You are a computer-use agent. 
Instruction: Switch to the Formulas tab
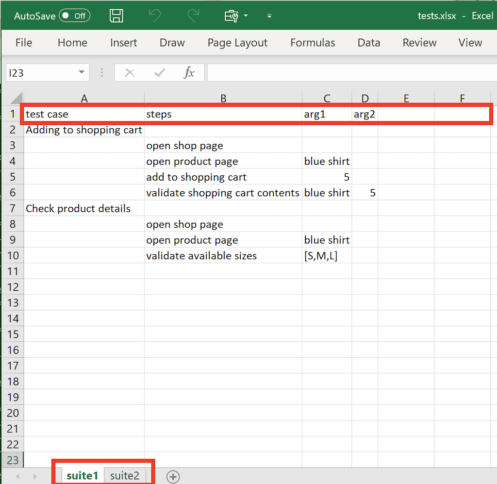313,42
